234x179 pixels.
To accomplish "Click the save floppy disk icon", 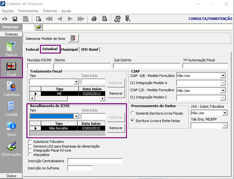I will pyautogui.click(x=15, y=19).
